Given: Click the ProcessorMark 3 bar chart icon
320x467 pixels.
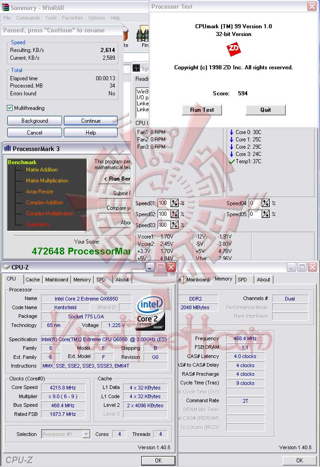Looking at the screenshot, I should (7, 148).
